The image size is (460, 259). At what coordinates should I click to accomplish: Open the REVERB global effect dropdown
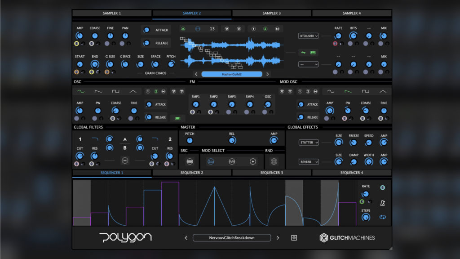(309, 162)
